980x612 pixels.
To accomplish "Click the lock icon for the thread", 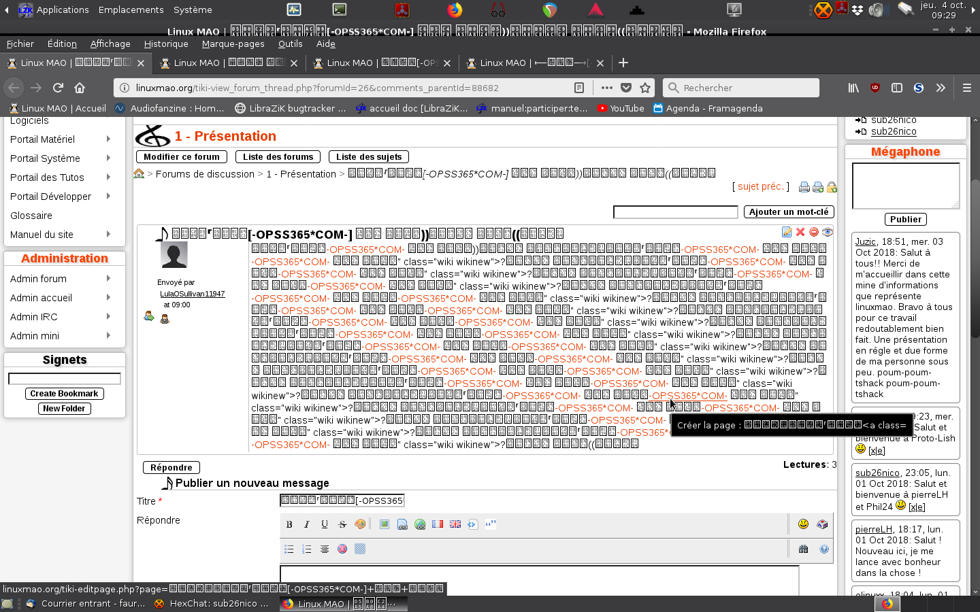I will pos(832,187).
